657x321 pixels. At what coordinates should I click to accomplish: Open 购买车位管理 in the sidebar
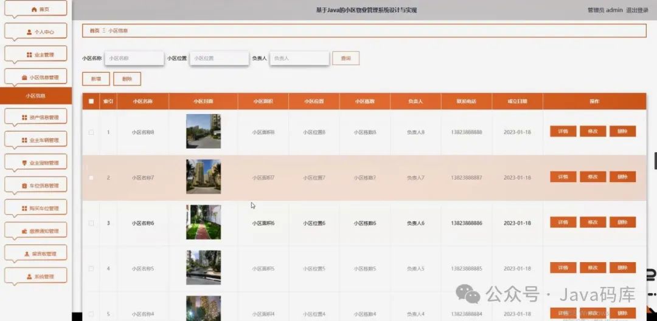click(x=36, y=209)
